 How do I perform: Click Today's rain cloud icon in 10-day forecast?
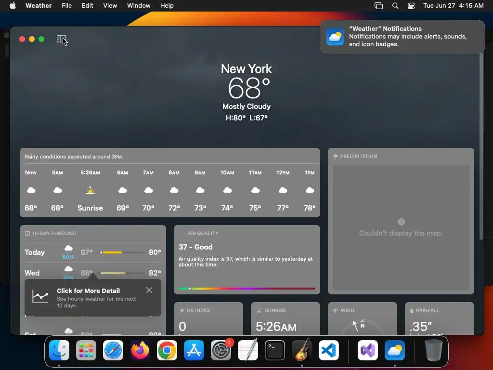(x=68, y=249)
